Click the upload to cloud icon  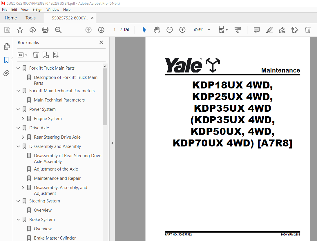[x=32, y=30]
